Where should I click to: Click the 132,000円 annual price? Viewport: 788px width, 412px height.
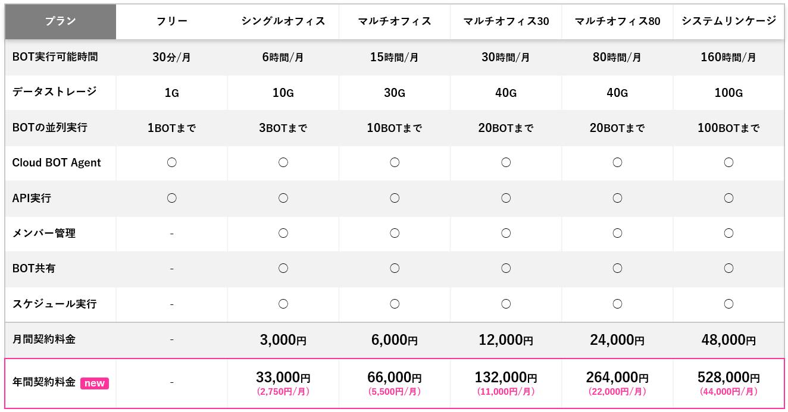click(506, 378)
